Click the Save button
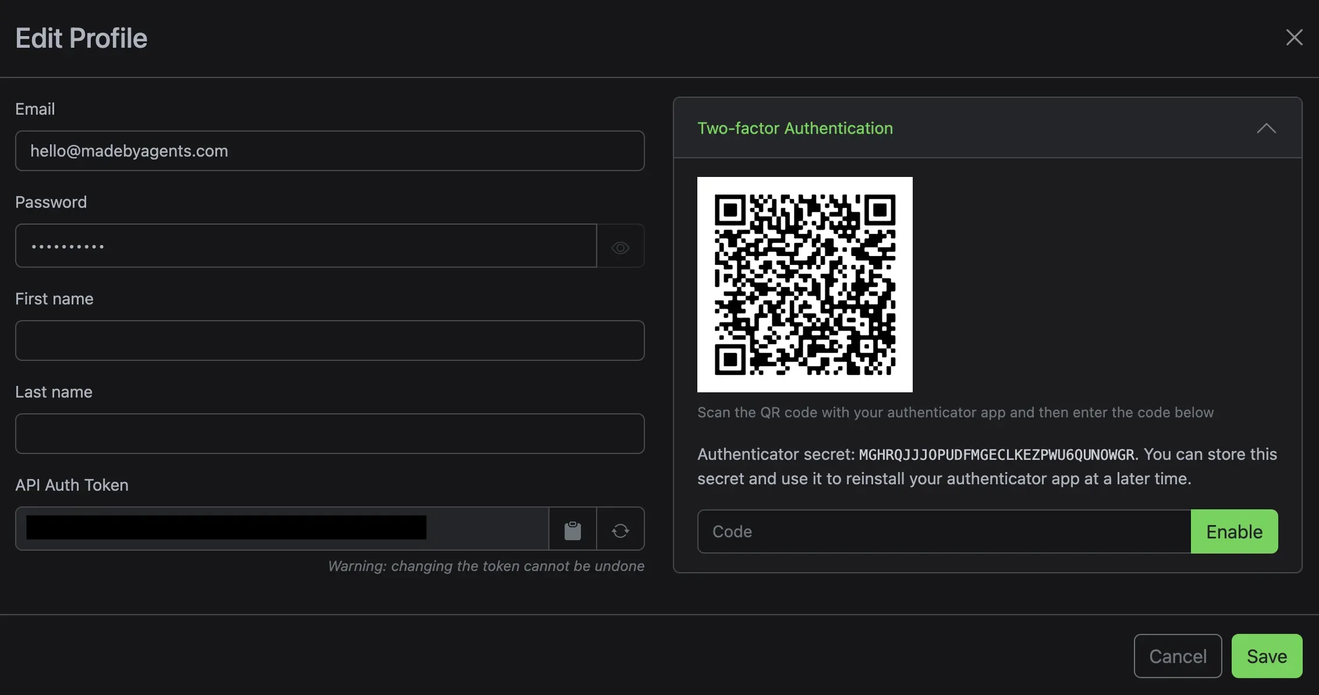Viewport: 1319px width, 695px height. tap(1267, 656)
